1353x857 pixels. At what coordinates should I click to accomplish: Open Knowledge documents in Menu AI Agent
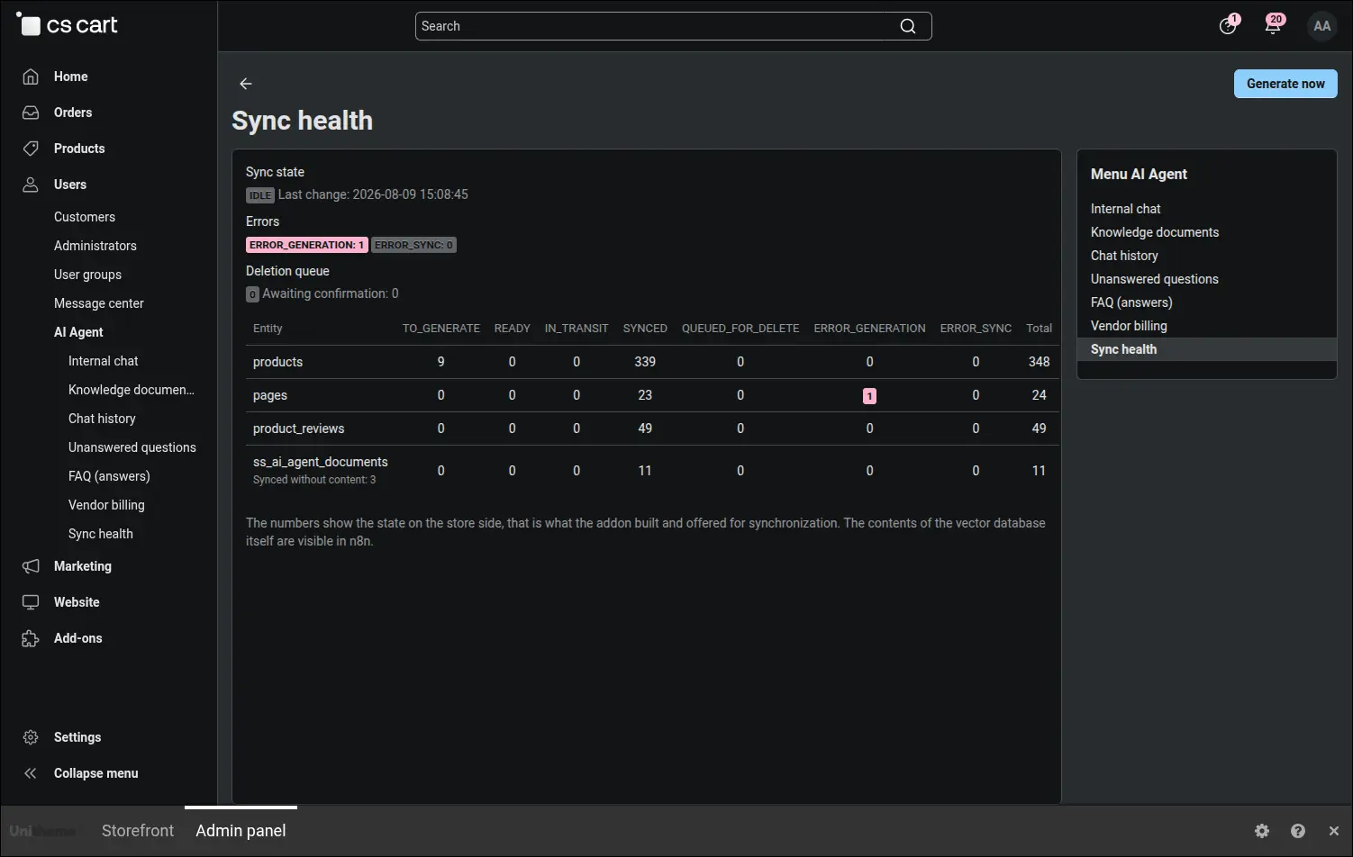1155,232
